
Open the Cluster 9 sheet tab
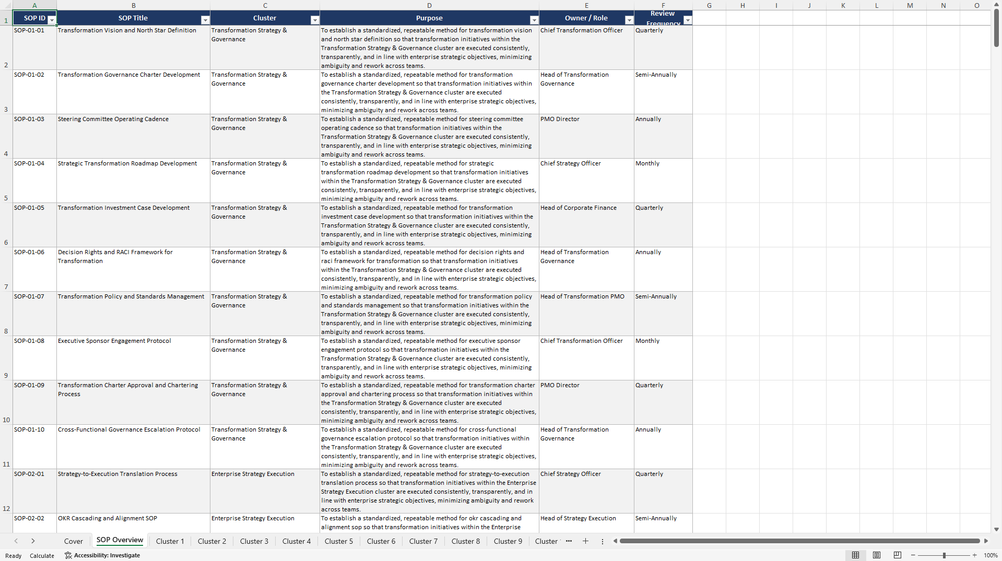coord(508,541)
